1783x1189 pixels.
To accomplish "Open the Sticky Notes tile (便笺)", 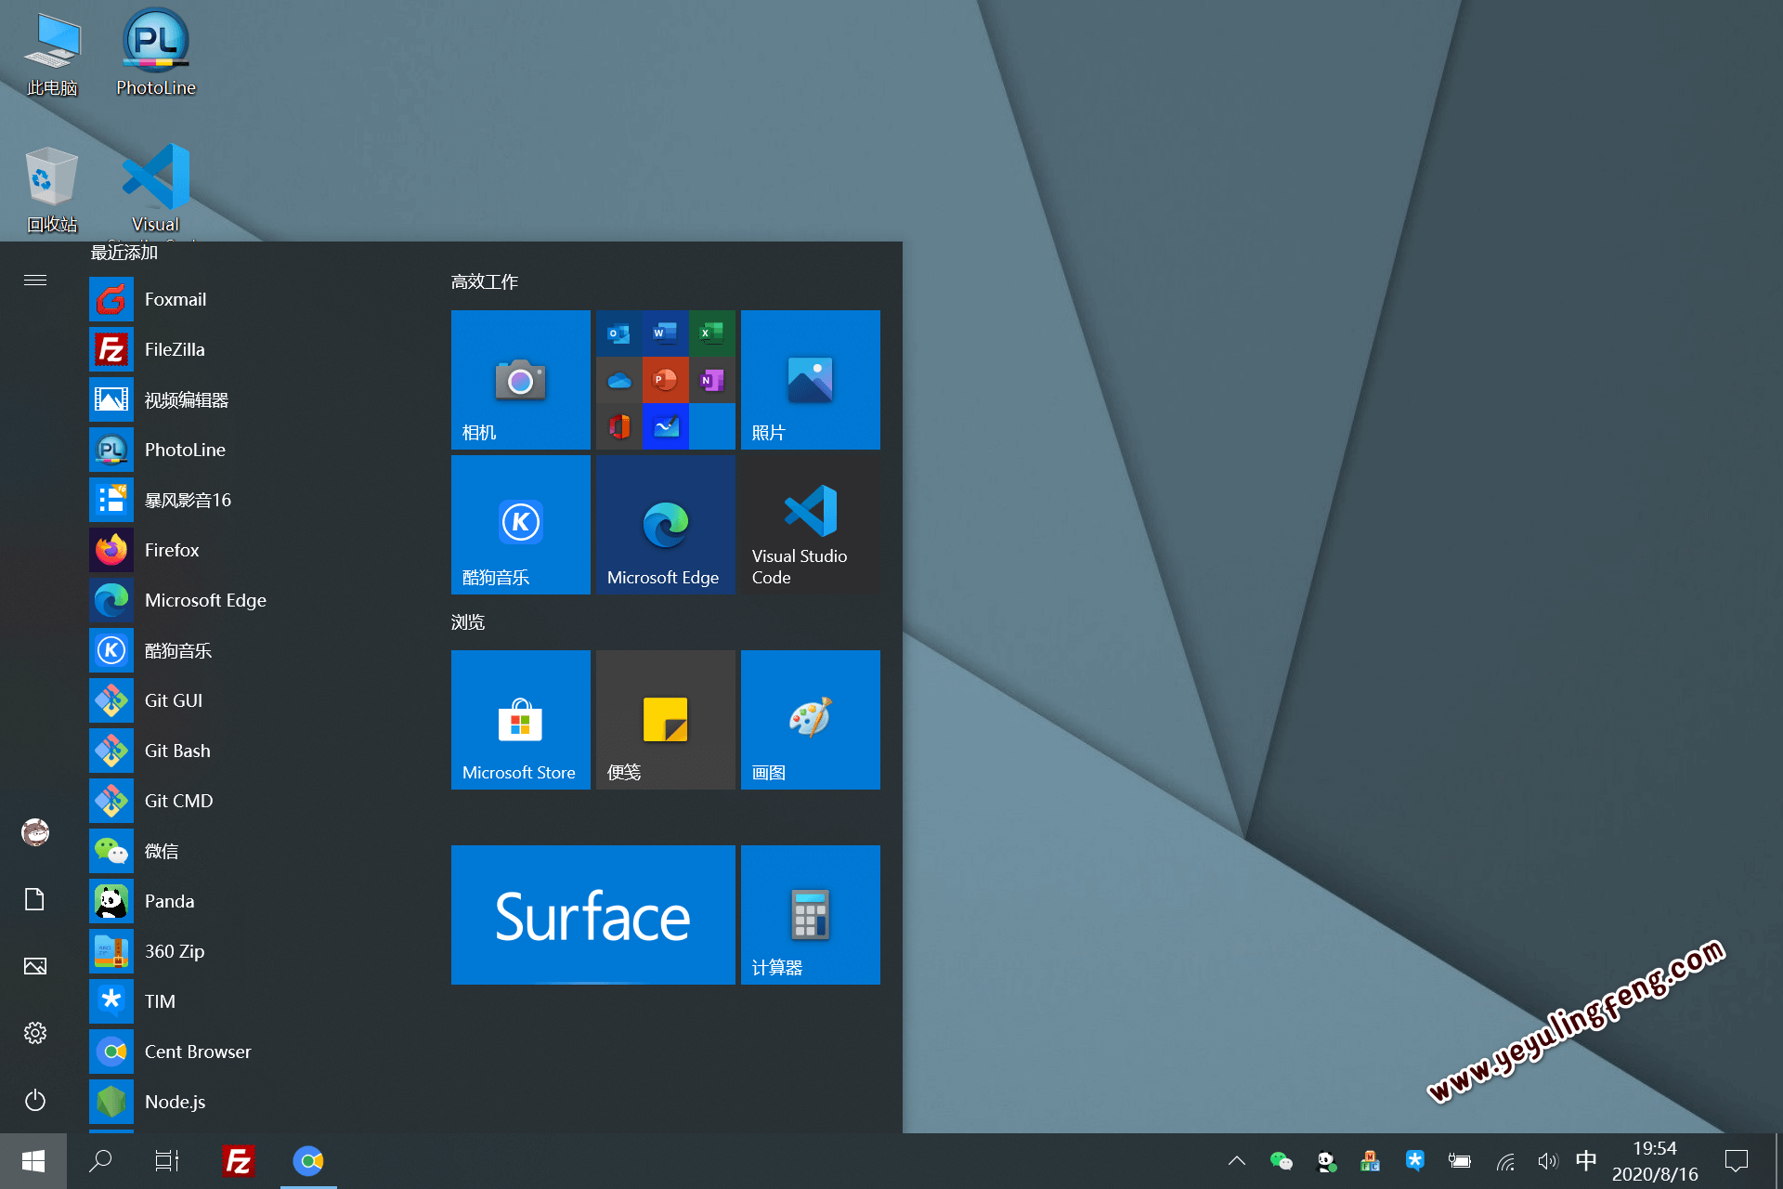I will 665,719.
